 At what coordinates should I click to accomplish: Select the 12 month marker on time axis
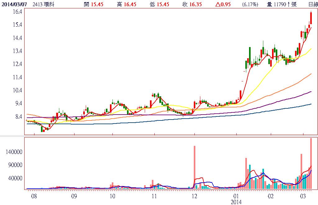pos(194,196)
